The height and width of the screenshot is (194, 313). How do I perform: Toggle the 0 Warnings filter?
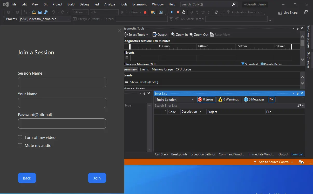pyautogui.click(x=228, y=99)
